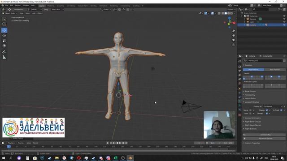Select the Move tool in the left toolbar

pyautogui.click(x=4, y=30)
